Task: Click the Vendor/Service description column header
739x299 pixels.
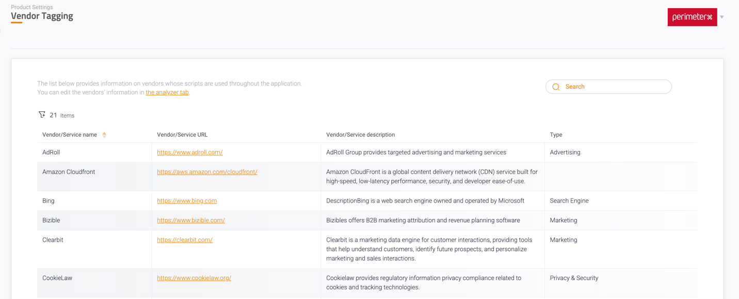Action: pos(360,135)
